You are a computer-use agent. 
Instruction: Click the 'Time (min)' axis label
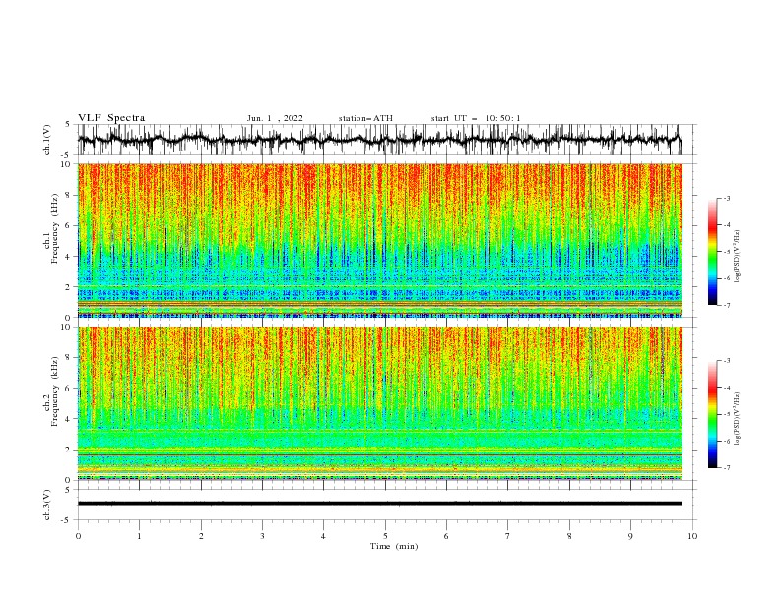(394, 546)
